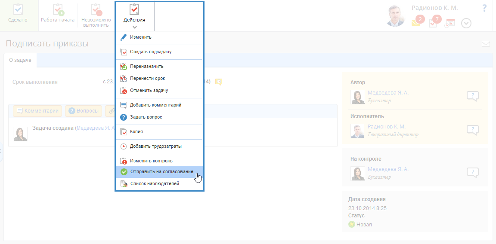
Task: Click the help question mark icon
Action: tap(484, 8)
